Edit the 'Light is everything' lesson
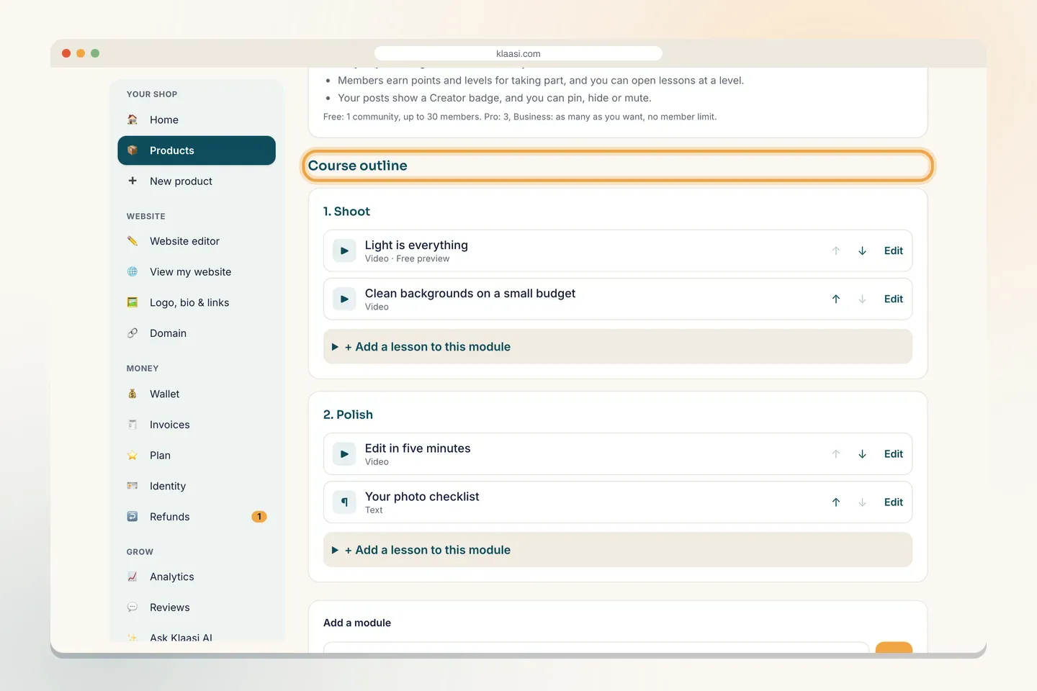The image size is (1037, 691). coord(894,250)
